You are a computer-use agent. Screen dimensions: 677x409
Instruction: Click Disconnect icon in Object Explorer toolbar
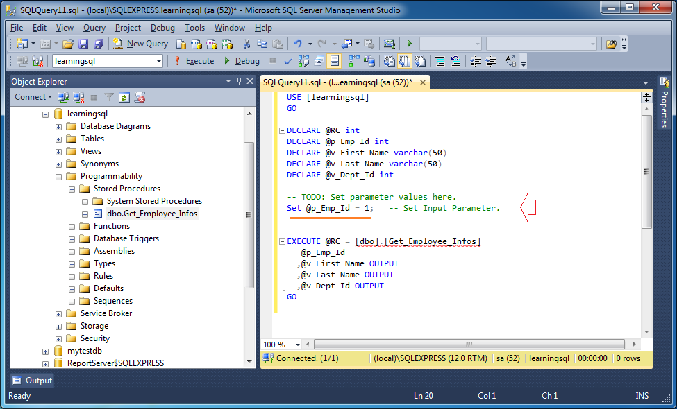pyautogui.click(x=78, y=98)
